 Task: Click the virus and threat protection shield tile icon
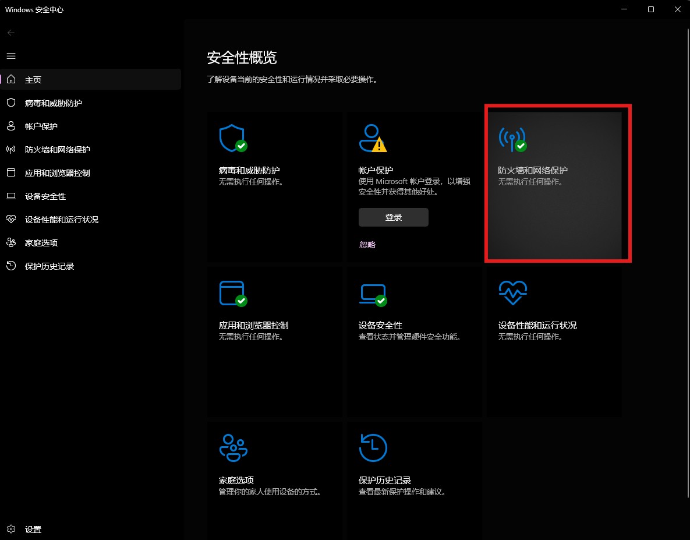point(232,137)
